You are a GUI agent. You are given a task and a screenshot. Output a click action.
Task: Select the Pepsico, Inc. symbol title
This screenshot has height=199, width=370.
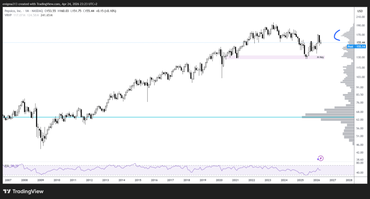coord(13,11)
